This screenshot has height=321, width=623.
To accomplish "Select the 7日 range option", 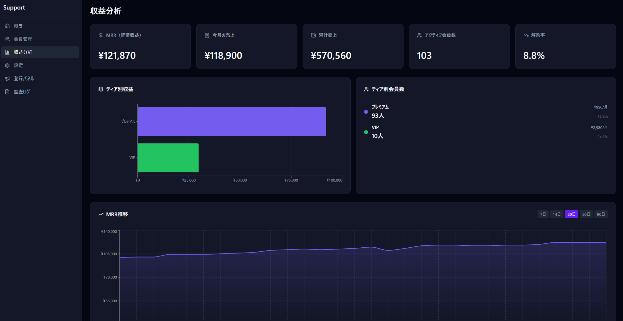I will point(543,214).
